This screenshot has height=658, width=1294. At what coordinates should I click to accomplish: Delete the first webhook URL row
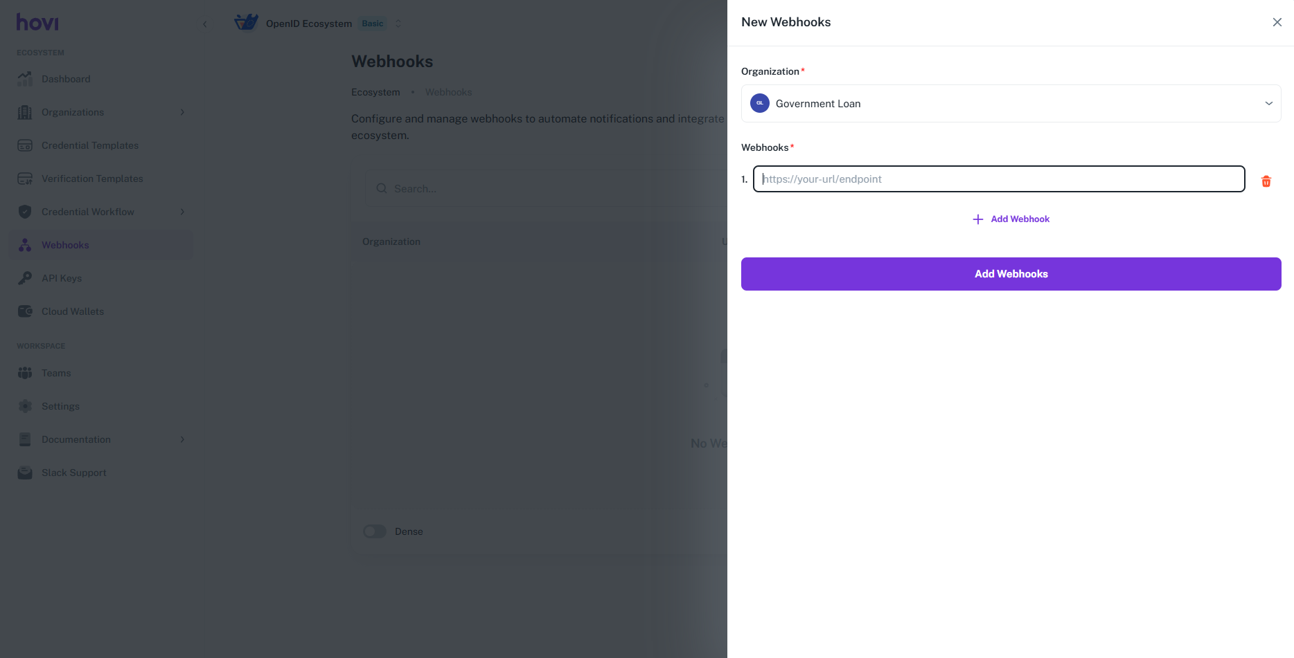1266,181
